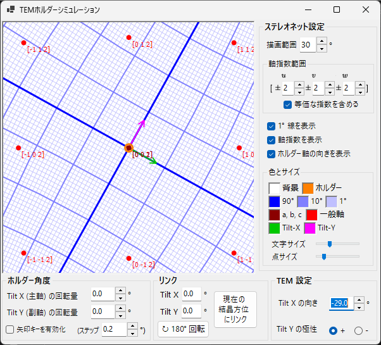381x345 pixels.
Task: Click the リンク Tilt X field
Action: tap(192, 294)
